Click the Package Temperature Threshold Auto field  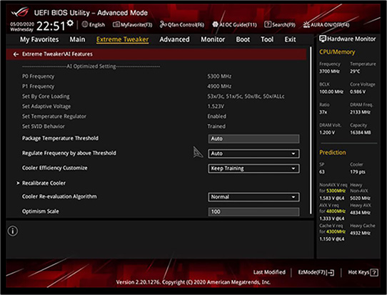point(253,139)
